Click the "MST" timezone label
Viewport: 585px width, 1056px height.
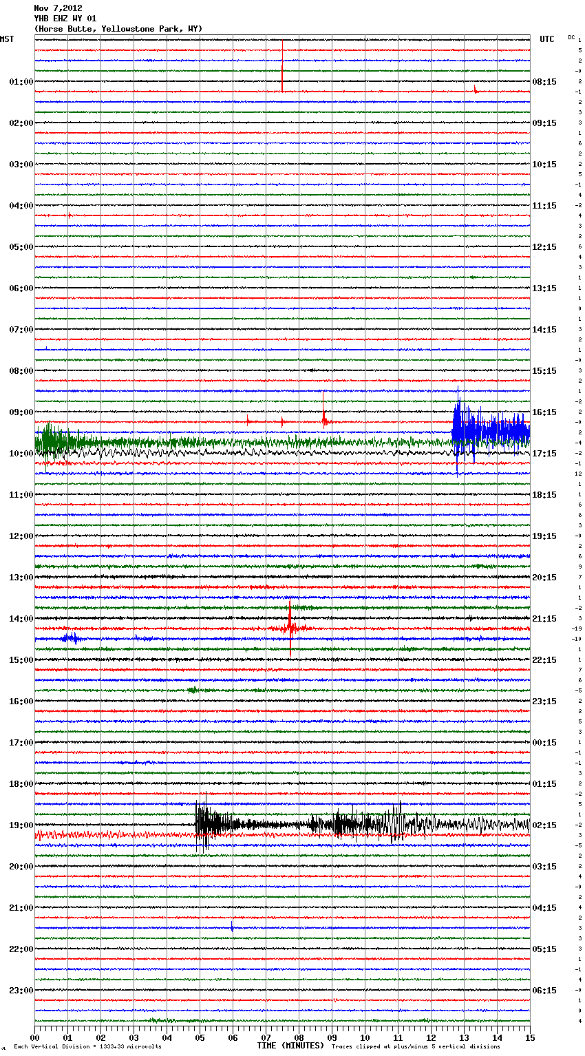(7, 39)
